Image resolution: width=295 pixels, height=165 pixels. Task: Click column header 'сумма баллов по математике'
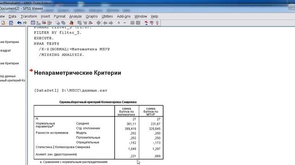(126, 111)
